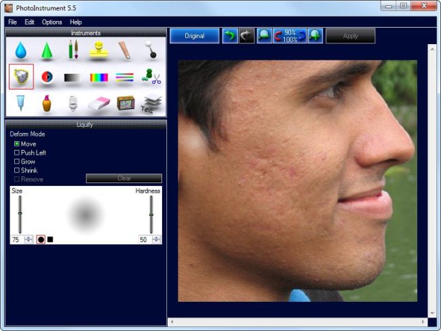This screenshot has width=441, height=331.
Task: Adjust the Hardness value spinner
Action: [157, 239]
